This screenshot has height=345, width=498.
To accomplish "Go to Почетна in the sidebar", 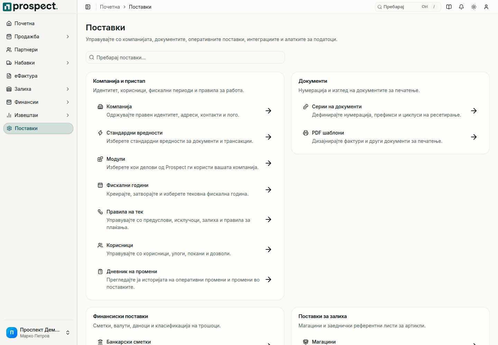I will click(38, 23).
